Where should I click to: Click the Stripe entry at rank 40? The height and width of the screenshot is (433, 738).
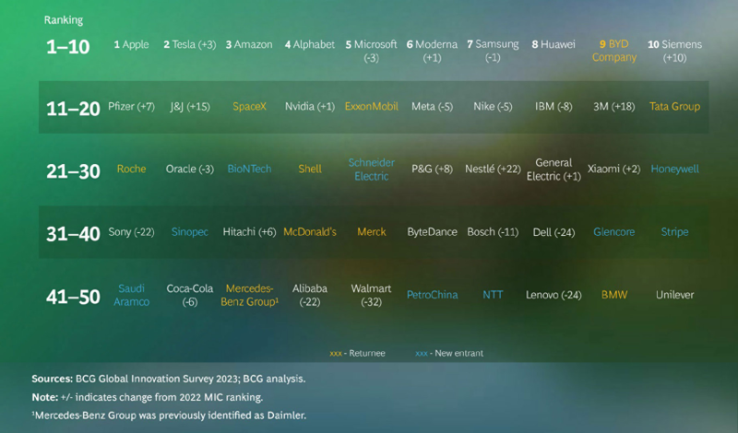(x=674, y=232)
